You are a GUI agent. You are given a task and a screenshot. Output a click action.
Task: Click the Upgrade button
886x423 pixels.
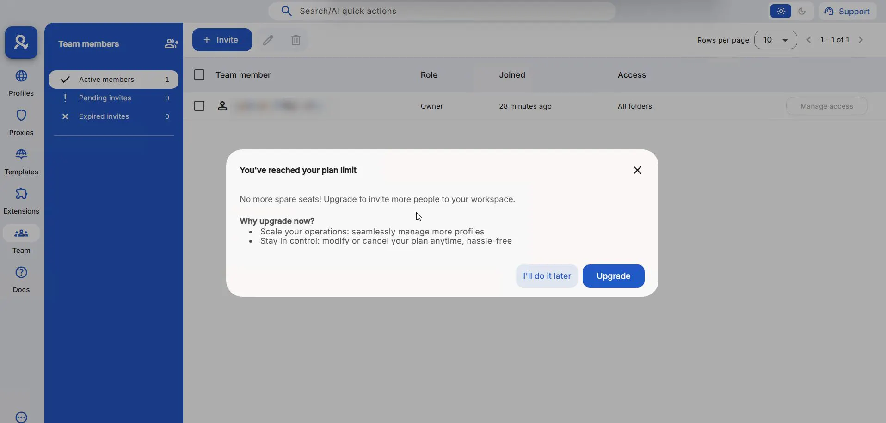(x=614, y=276)
